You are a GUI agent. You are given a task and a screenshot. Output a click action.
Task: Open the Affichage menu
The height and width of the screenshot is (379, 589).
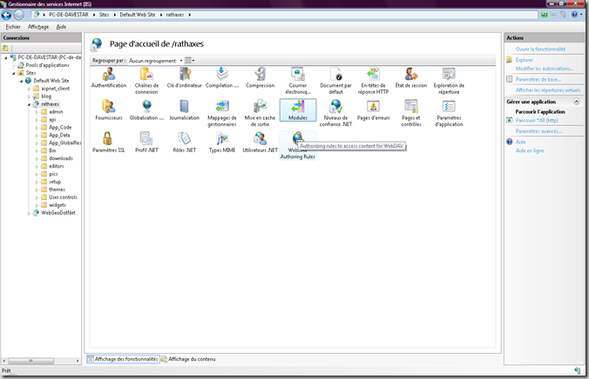(38, 27)
